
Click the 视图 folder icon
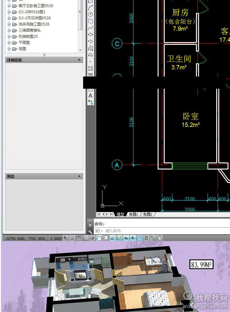pos(14,49)
